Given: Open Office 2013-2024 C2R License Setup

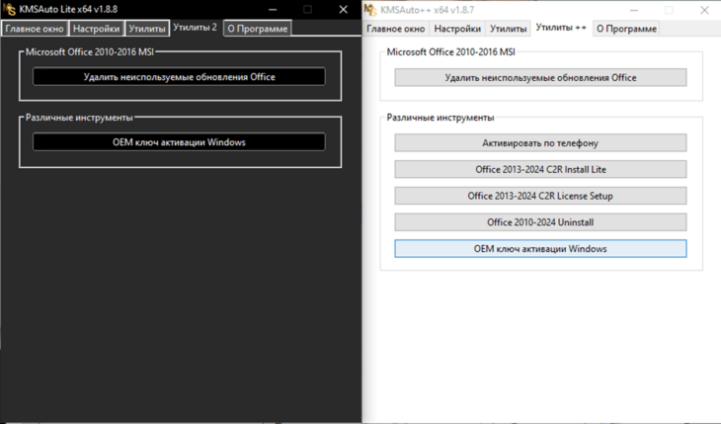Looking at the screenshot, I should [540, 196].
